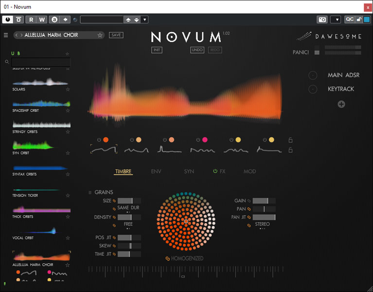Switch to the ENV tab

click(156, 171)
